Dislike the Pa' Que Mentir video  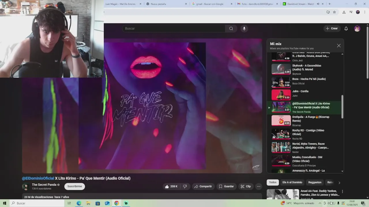pyautogui.click(x=185, y=186)
